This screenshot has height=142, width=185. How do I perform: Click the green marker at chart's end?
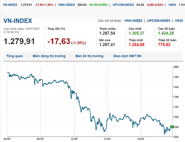pos(172,126)
